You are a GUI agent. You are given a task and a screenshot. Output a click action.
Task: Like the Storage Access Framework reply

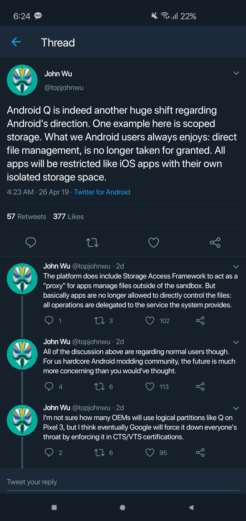[x=150, y=321]
